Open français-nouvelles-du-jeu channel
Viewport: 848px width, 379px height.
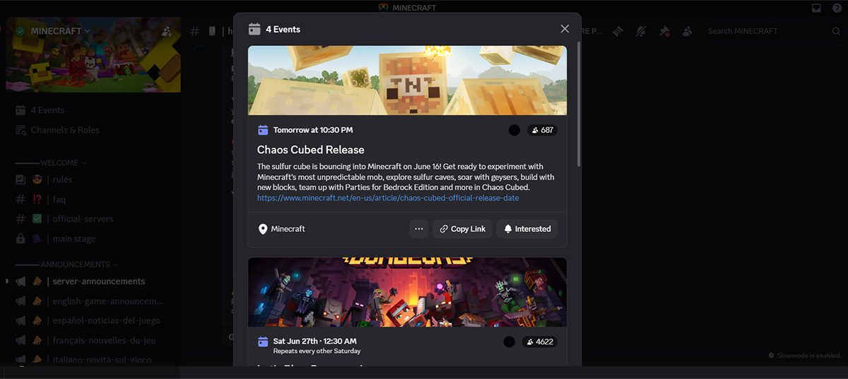[x=93, y=341]
